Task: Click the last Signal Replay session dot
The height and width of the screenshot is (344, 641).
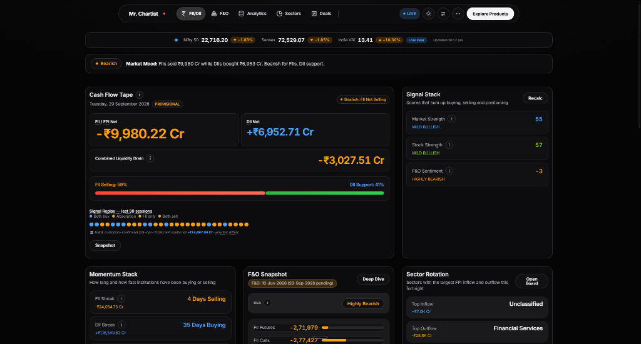Action: click(247, 225)
